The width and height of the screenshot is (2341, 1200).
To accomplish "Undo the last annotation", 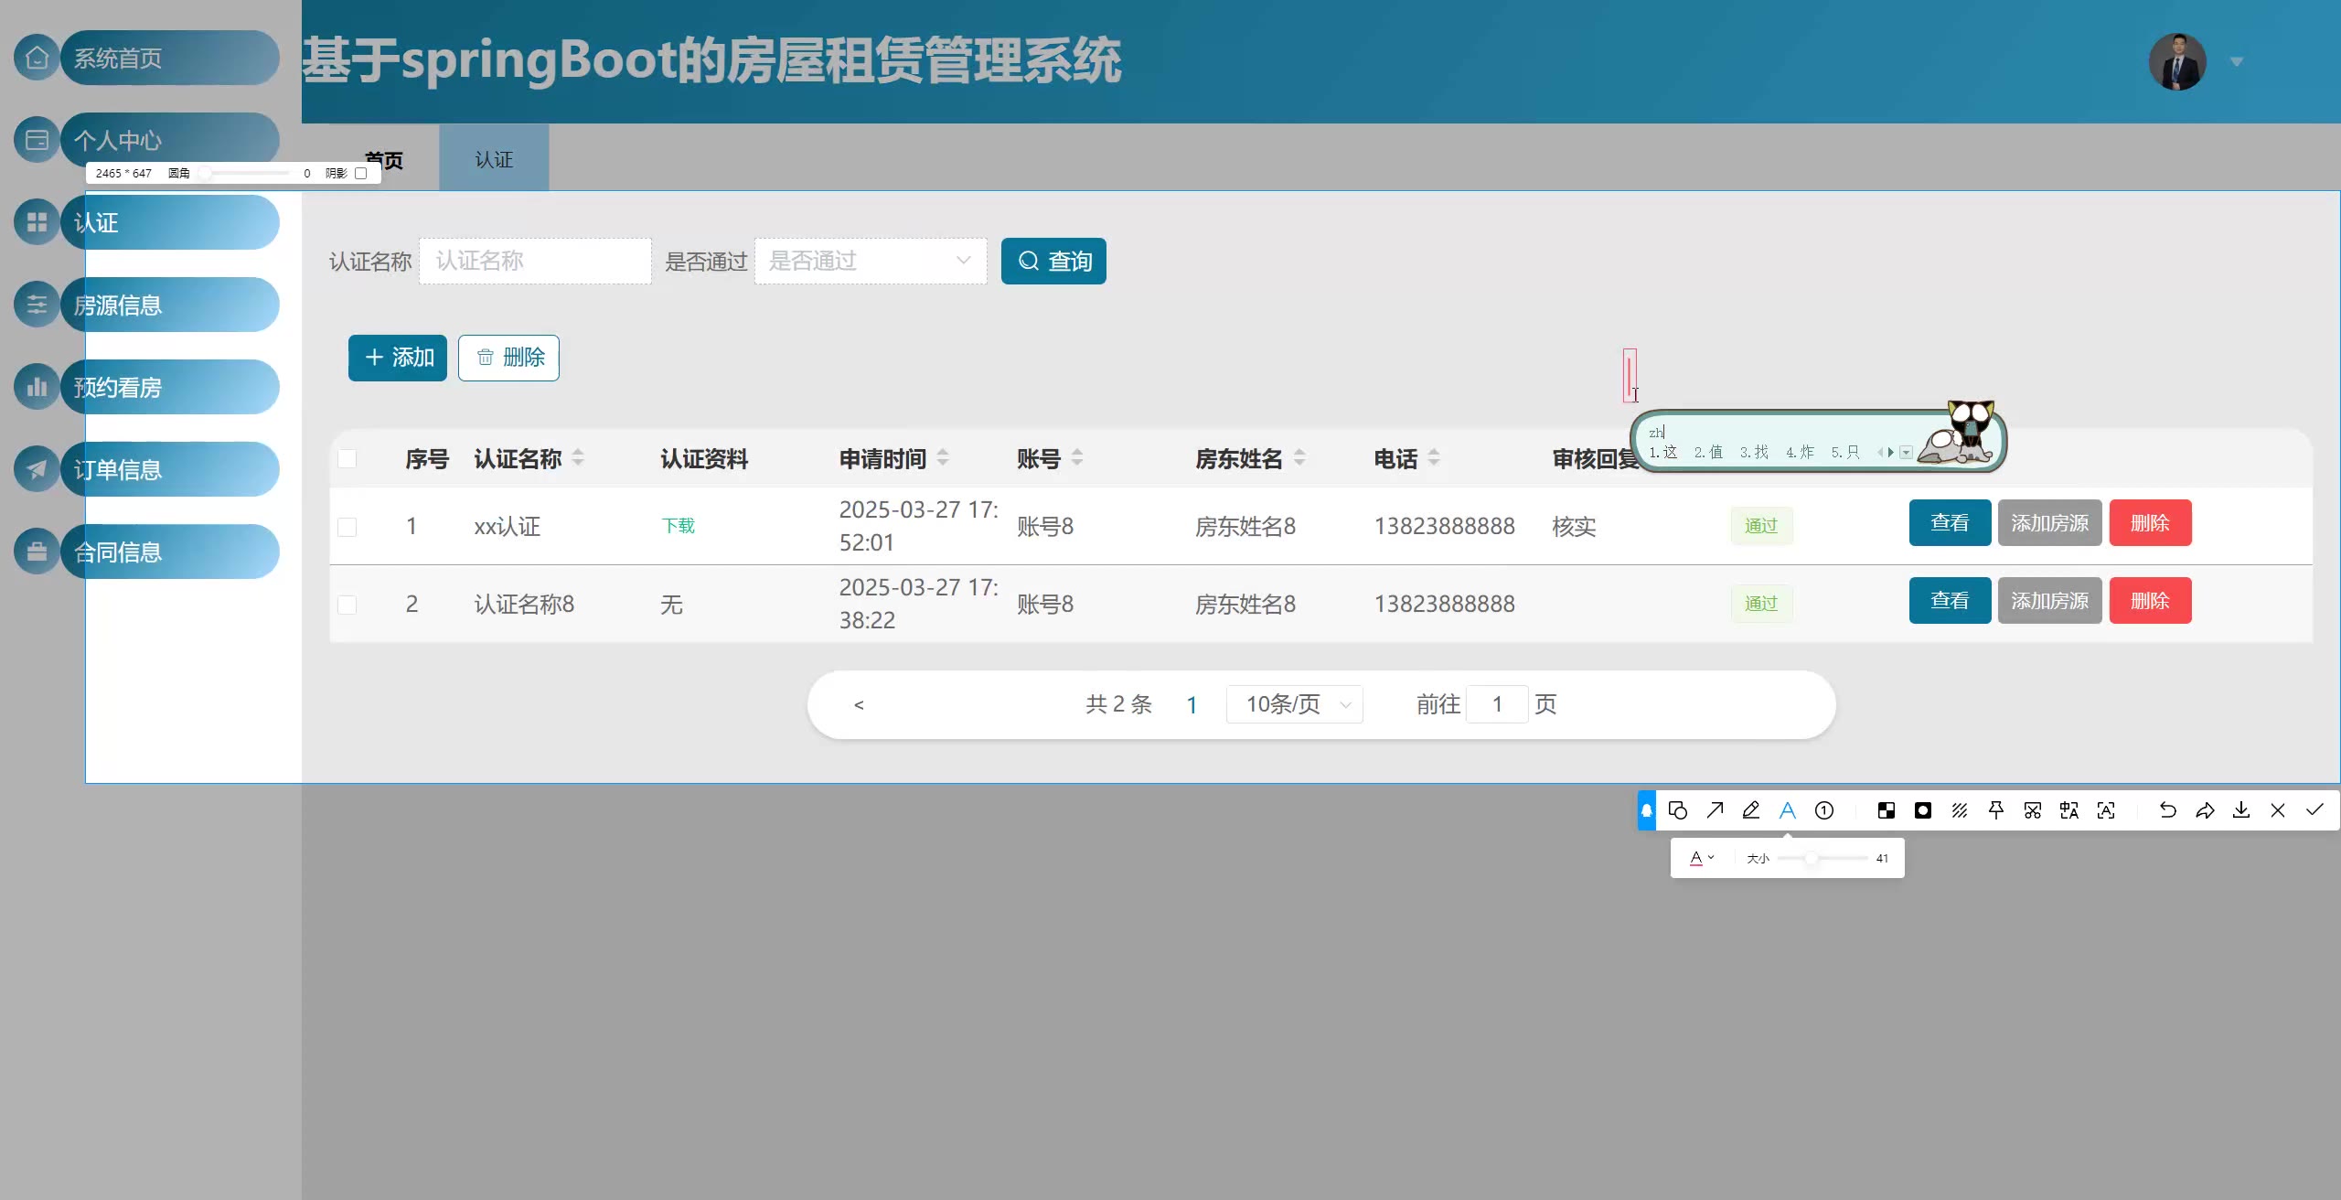I will 2167,810.
